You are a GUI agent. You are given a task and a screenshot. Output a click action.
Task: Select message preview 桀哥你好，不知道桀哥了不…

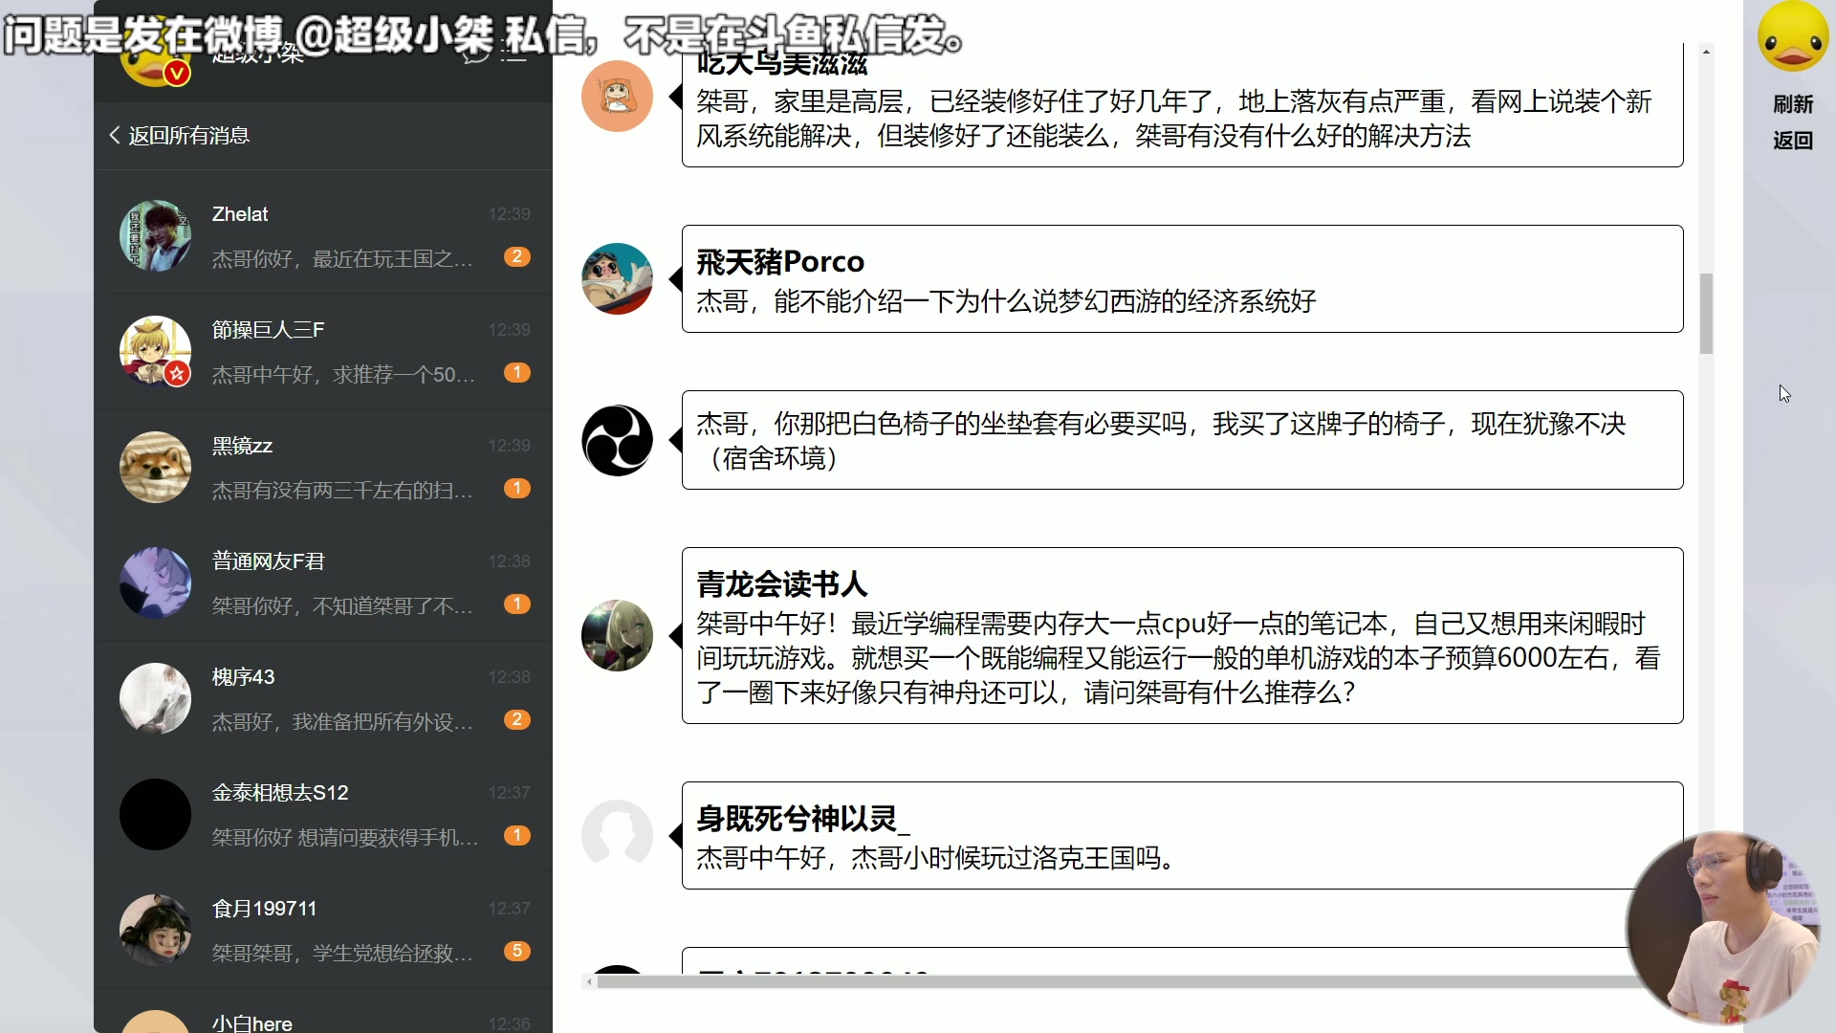[342, 606]
